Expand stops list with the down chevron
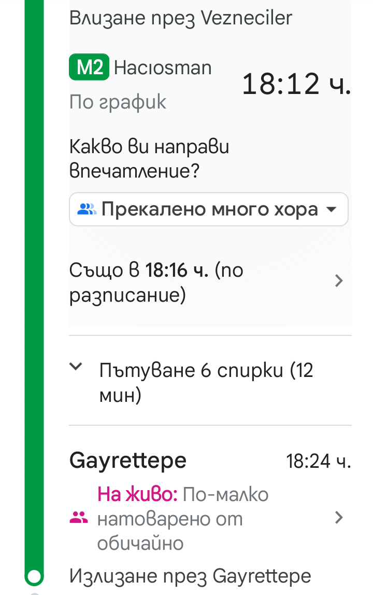373x595 pixels. point(76,367)
